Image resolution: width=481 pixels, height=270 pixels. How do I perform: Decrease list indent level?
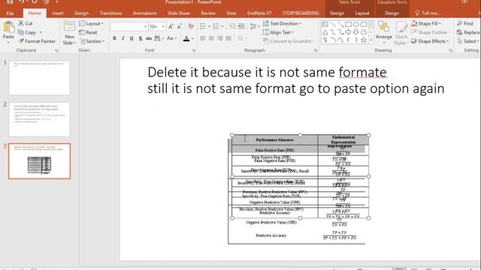pyautogui.click(x=232, y=27)
